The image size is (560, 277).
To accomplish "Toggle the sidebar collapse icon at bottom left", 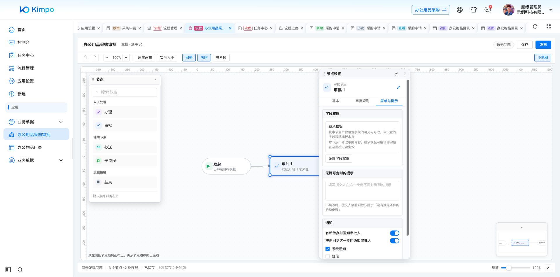I will pyautogui.click(x=8, y=270).
